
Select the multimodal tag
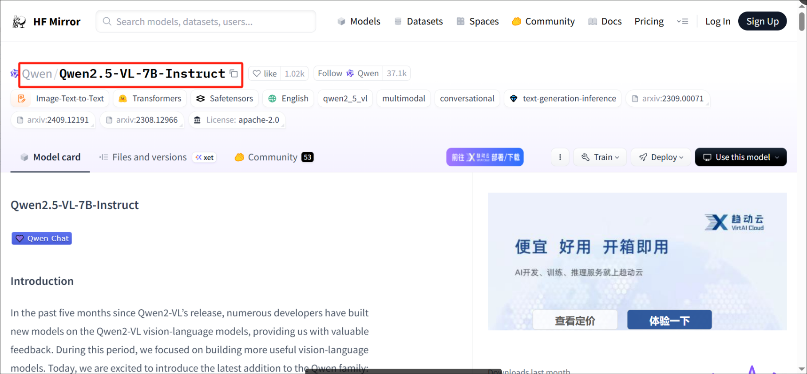coord(403,98)
